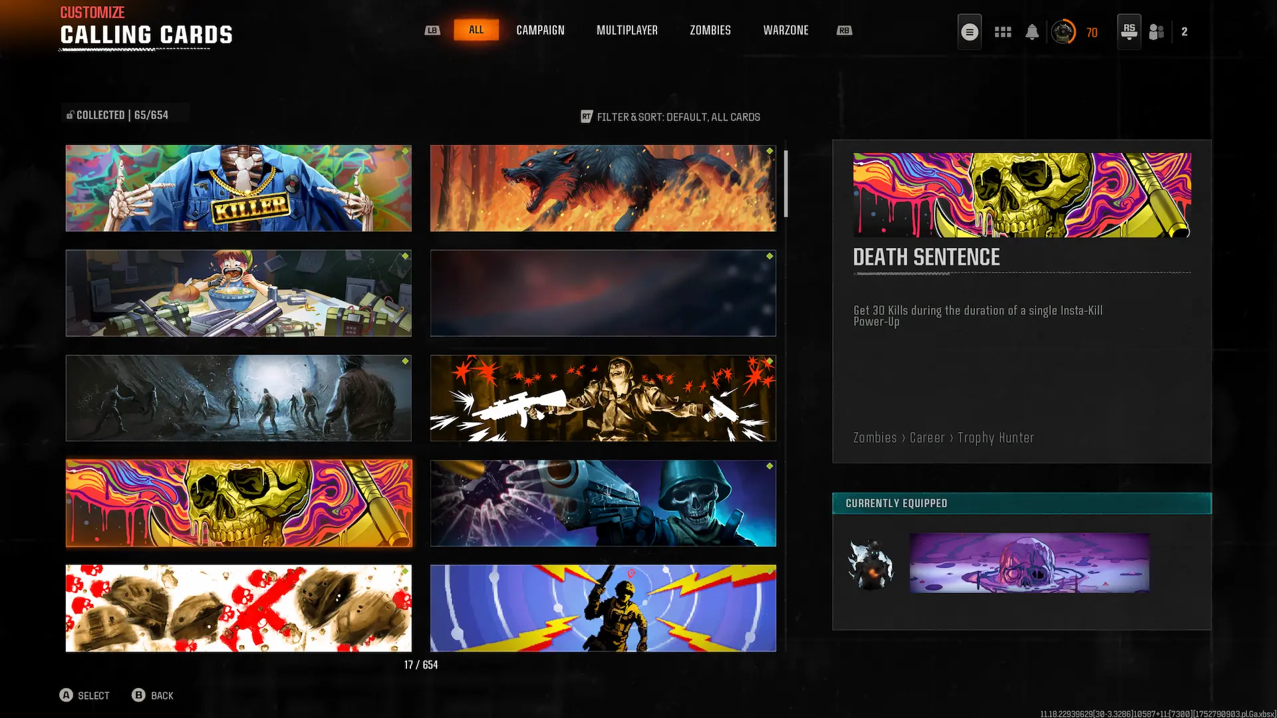The width and height of the screenshot is (1277, 718).
Task: Open the notifications bell icon
Action: tap(1032, 32)
